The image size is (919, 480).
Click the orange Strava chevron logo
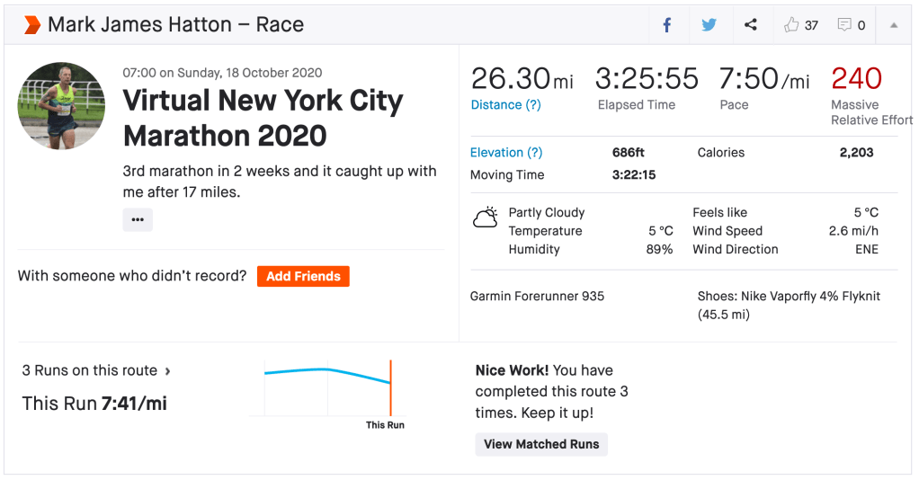32,25
